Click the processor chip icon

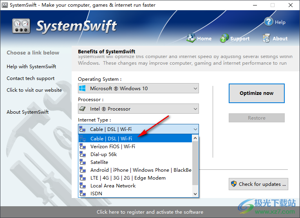(x=82, y=109)
